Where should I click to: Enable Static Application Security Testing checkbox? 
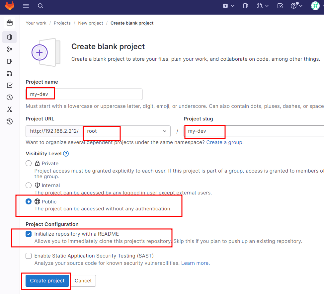29,256
